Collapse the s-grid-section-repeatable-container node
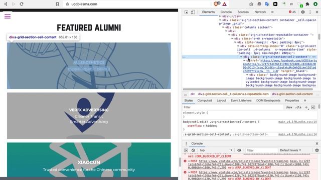Viewport: 321px width, 180px height. point(229,34)
